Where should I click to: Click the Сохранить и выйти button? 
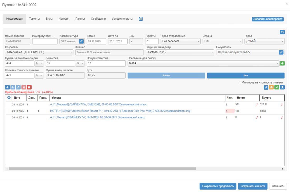click(253, 186)
